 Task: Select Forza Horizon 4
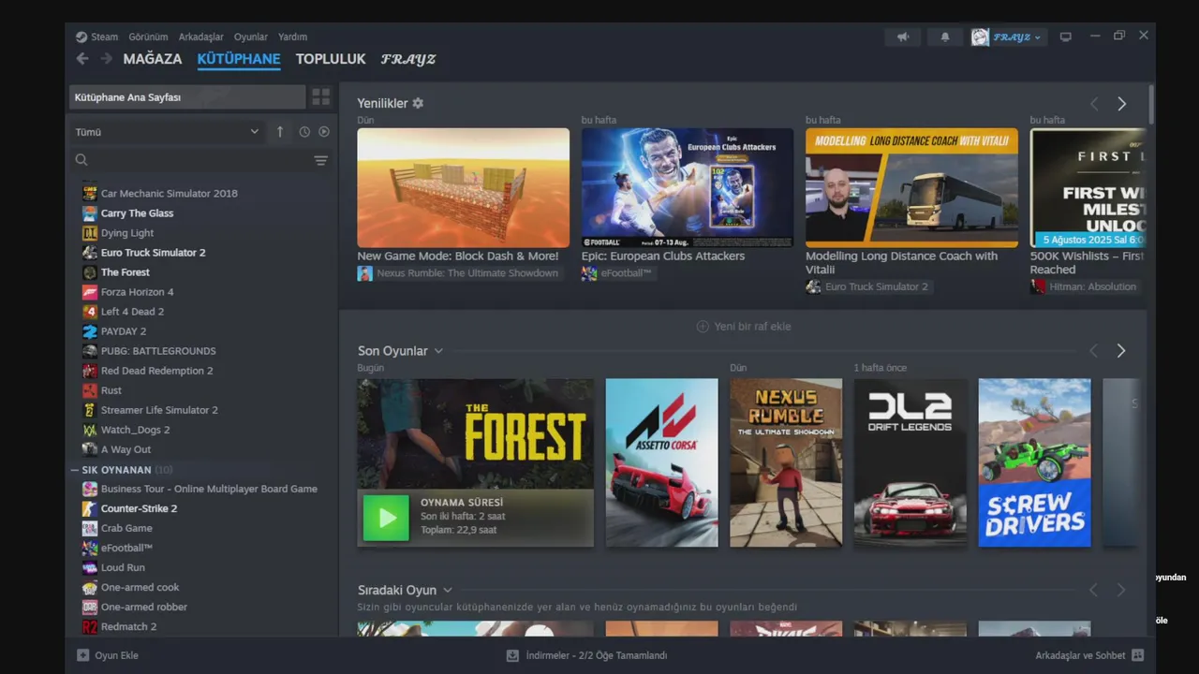[x=137, y=292]
